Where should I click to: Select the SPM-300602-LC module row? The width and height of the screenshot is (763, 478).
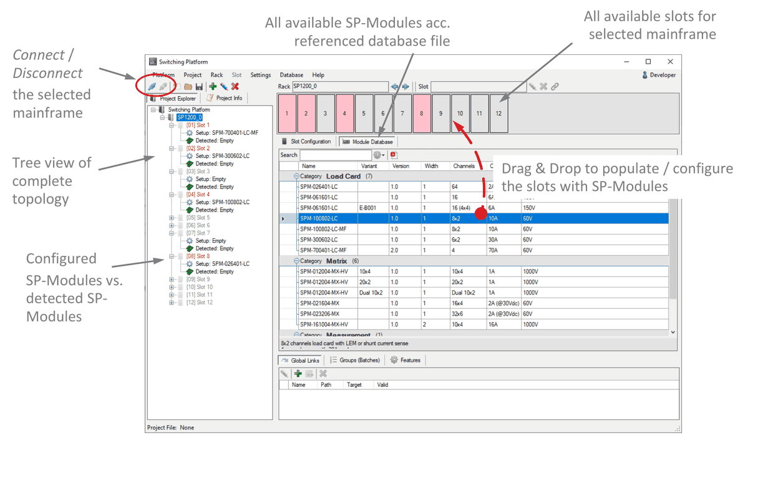(x=474, y=240)
